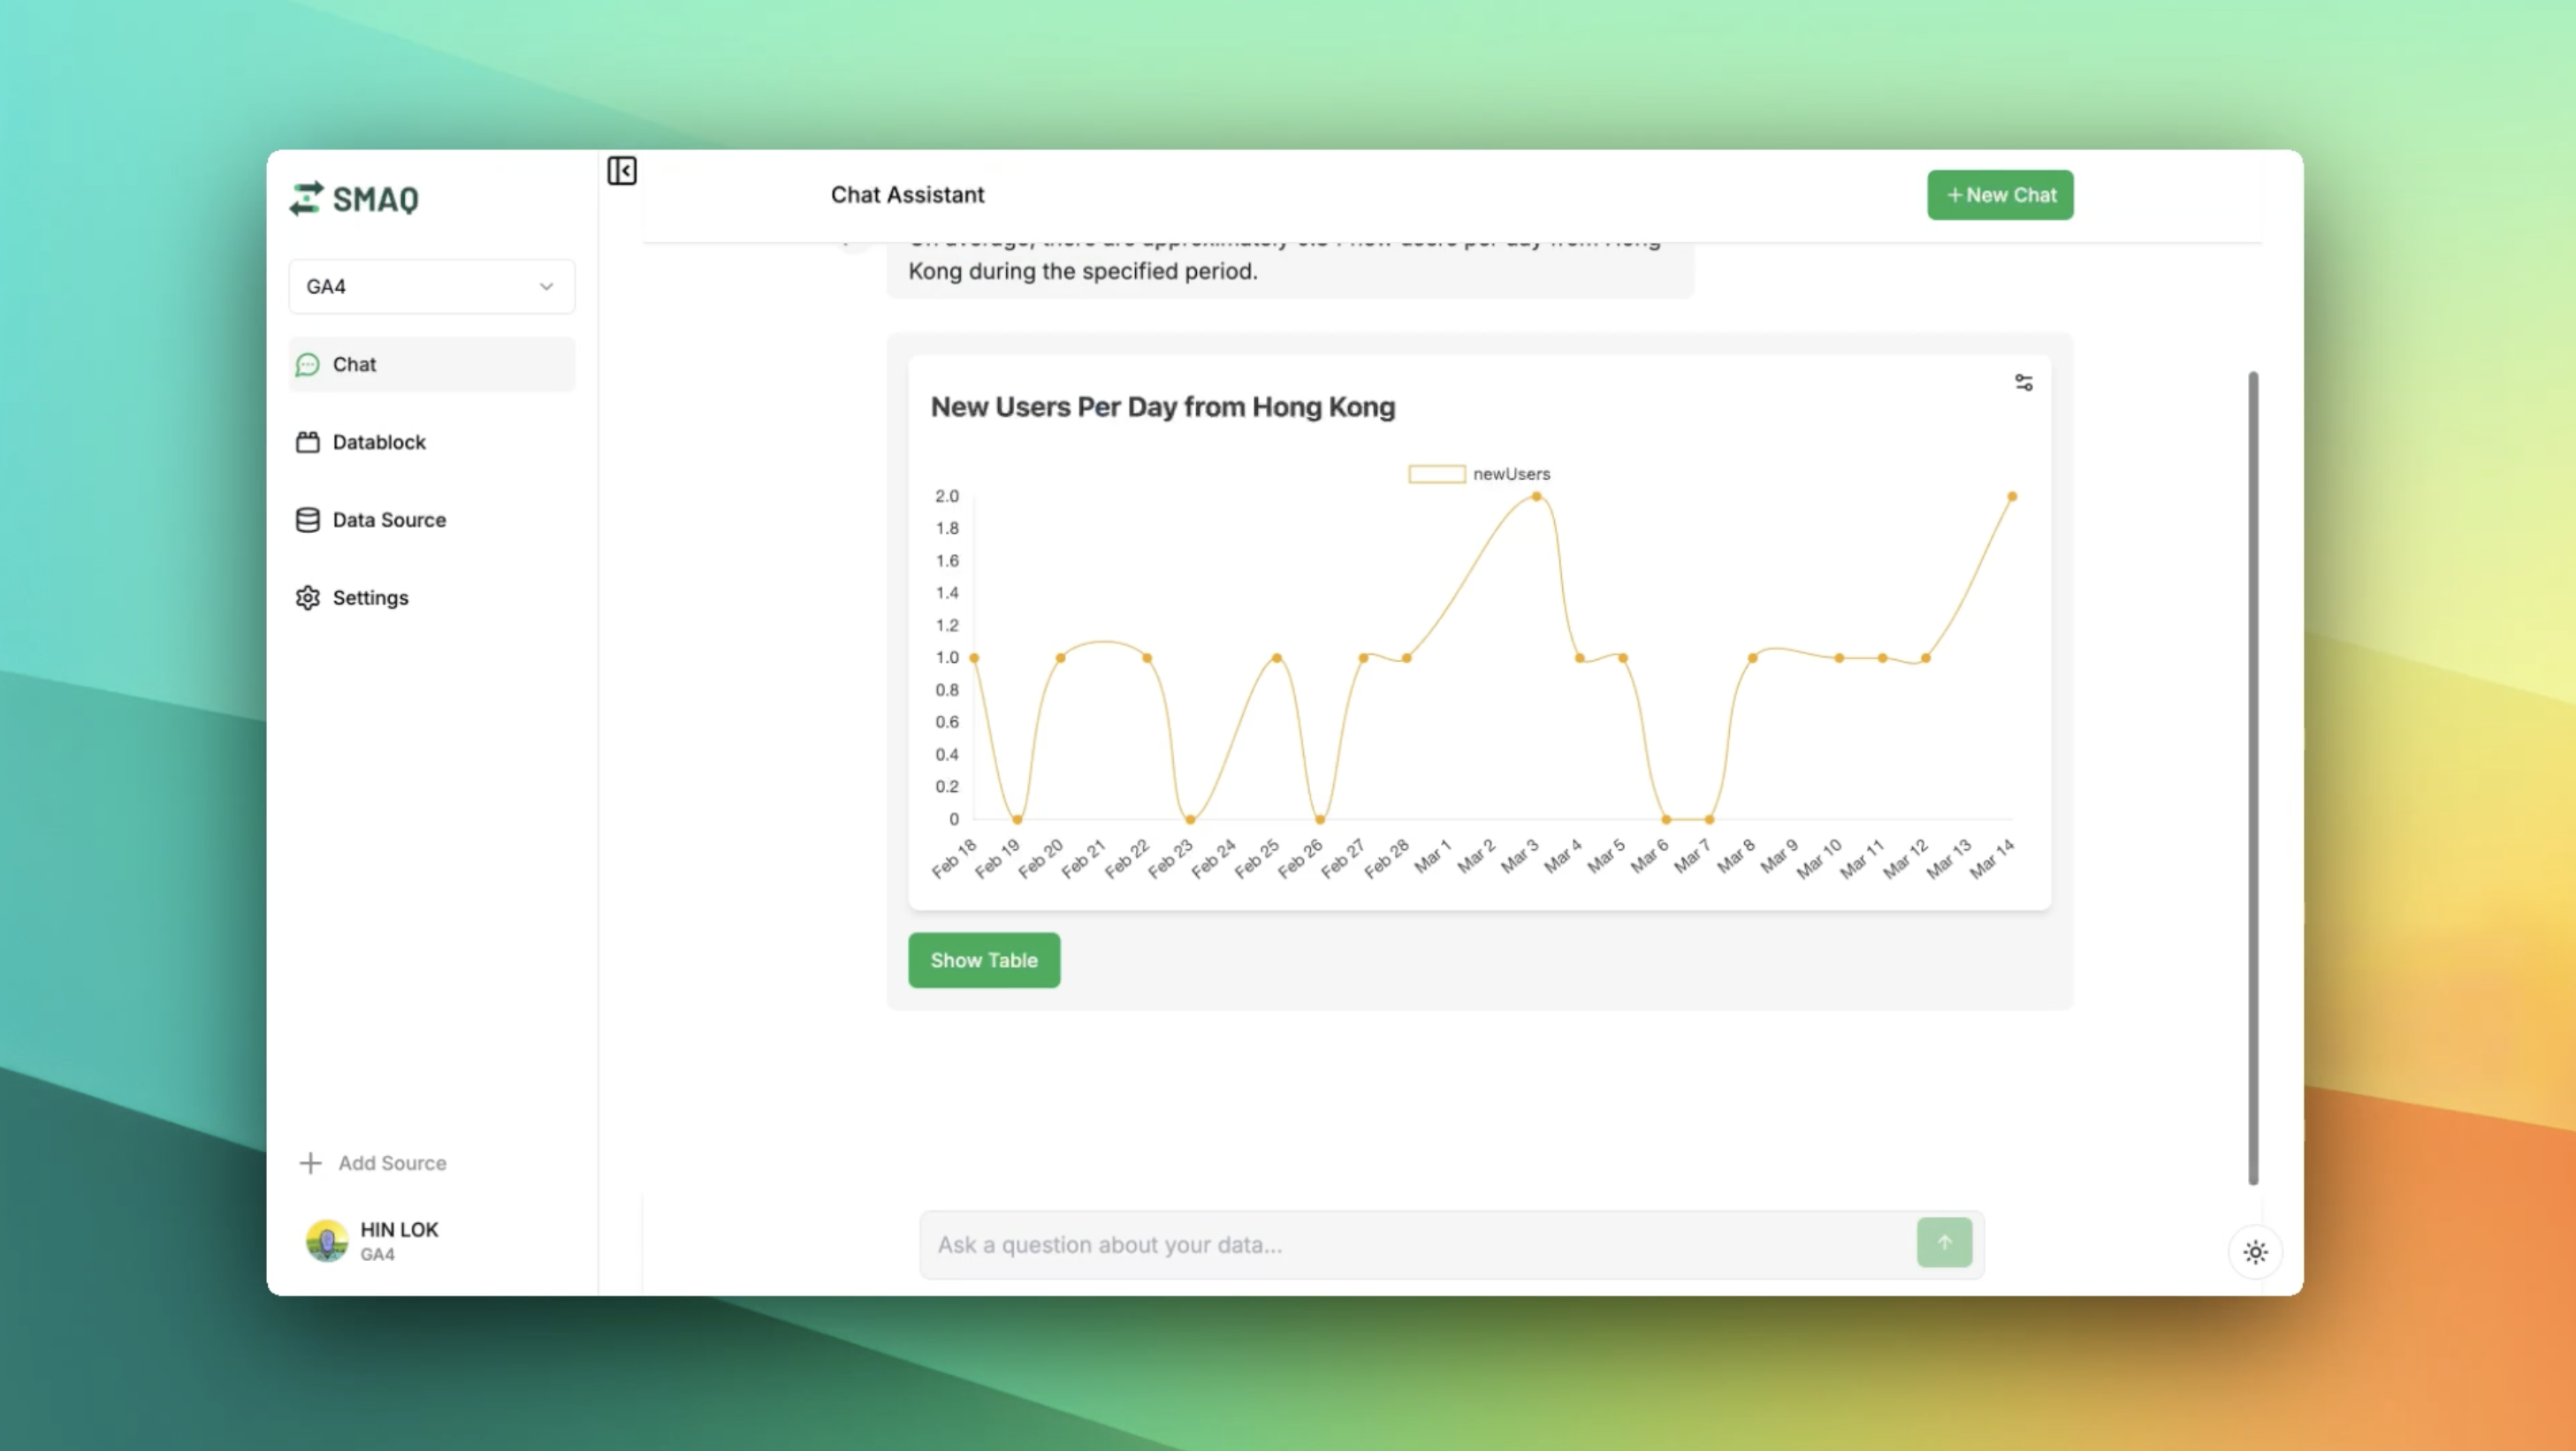Send the message with the arrow button

pos(1944,1243)
